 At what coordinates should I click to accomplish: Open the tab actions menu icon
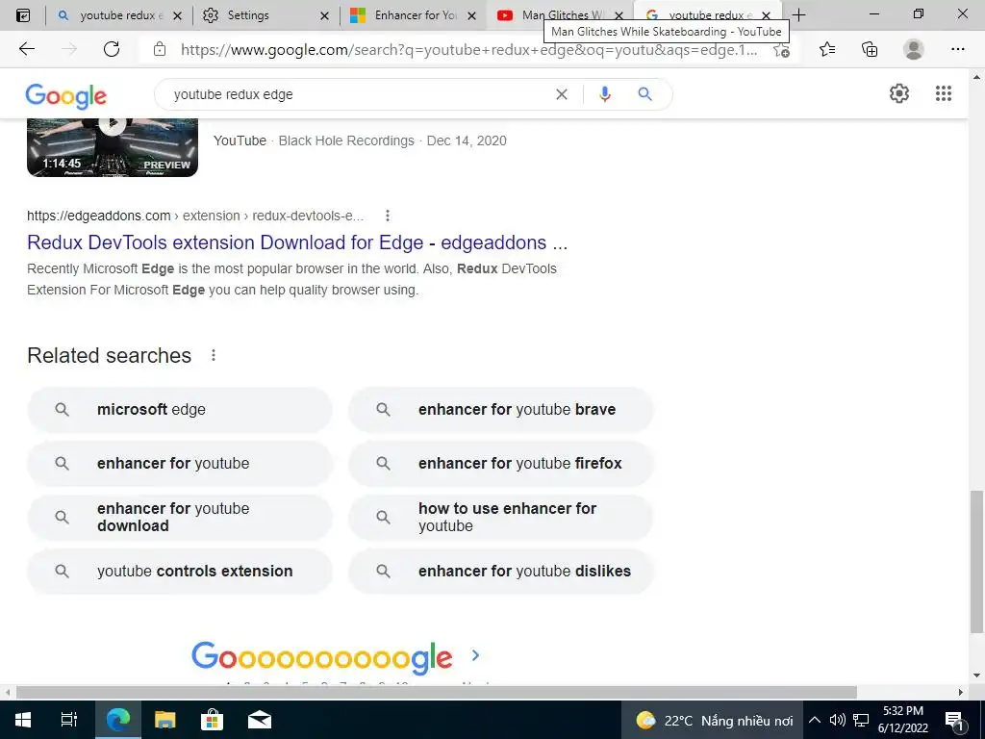[x=23, y=15]
